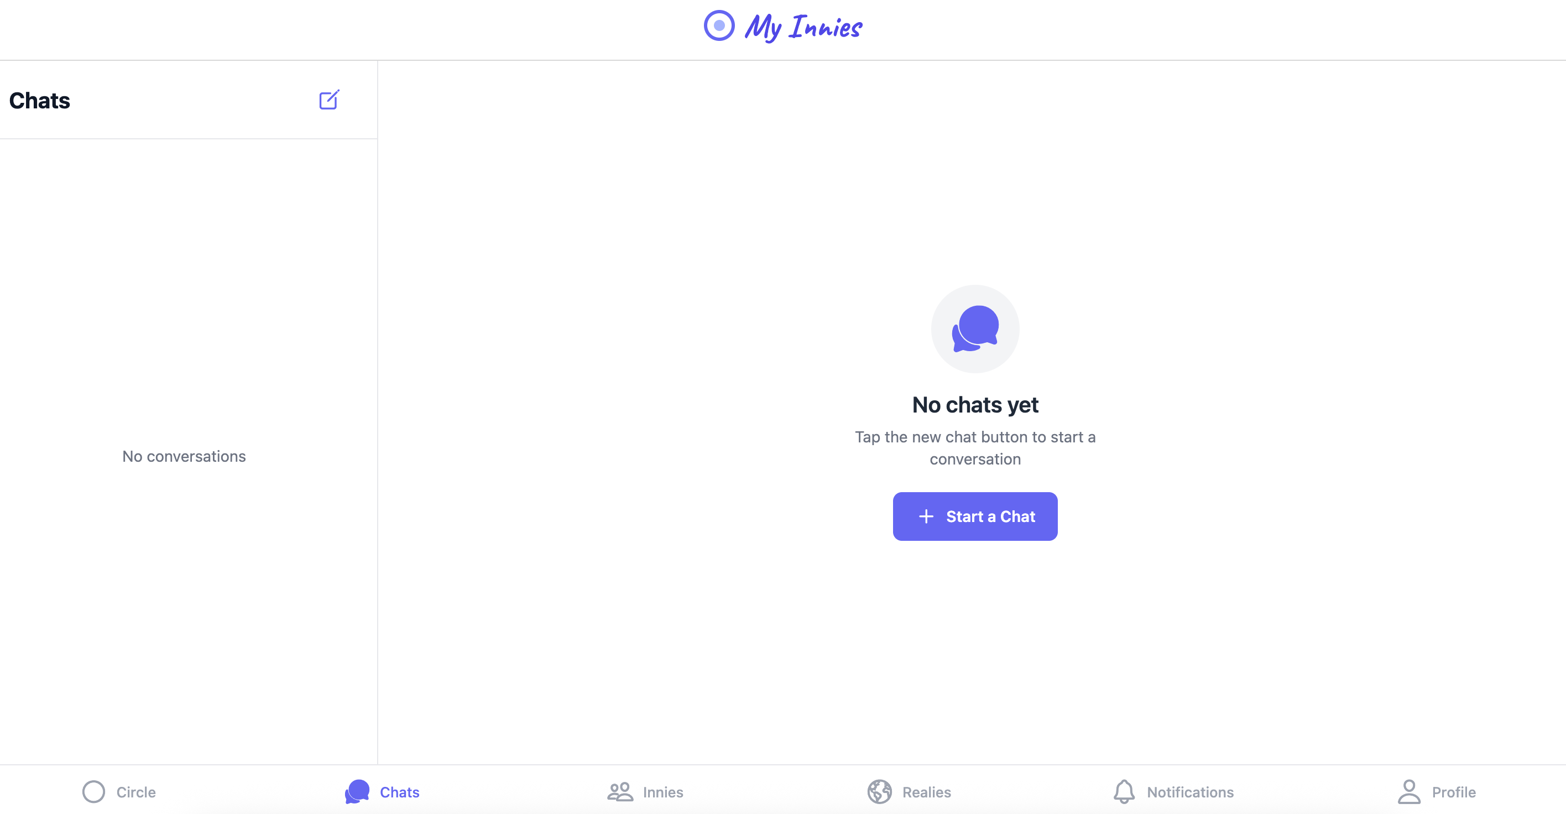
Task: Click the My Innies circle logo icon
Action: [x=719, y=25]
